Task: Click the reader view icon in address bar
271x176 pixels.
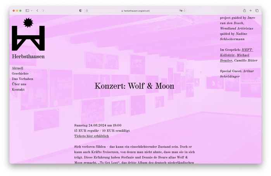Action: point(87,11)
